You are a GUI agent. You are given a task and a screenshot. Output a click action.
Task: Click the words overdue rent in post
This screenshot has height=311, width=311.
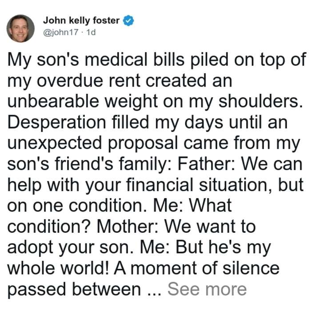[88, 80]
